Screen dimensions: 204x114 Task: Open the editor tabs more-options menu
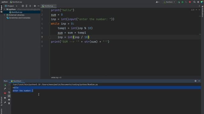(x=199, y=6)
